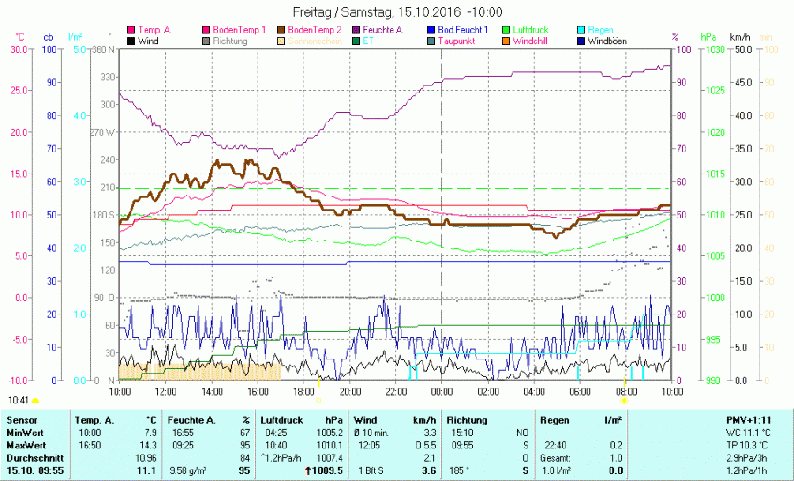Click the ET legend label
Image resolution: width=794 pixels, height=481 pixels.
click(x=368, y=41)
